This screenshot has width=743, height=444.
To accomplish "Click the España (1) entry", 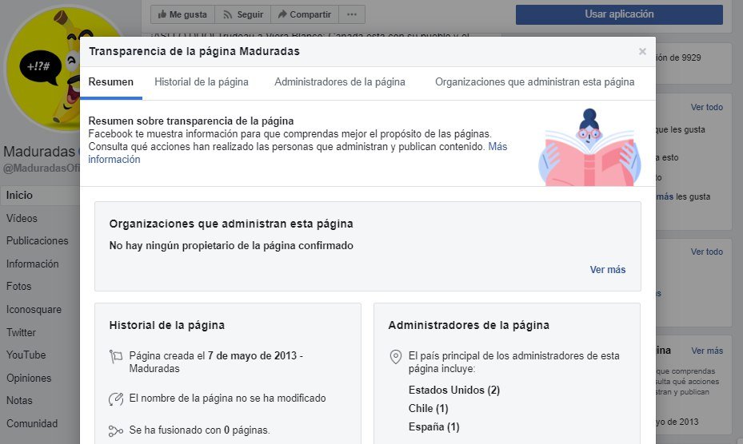I will tap(434, 427).
